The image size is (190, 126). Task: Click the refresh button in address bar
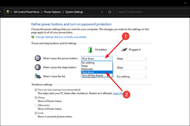(x=110, y=12)
